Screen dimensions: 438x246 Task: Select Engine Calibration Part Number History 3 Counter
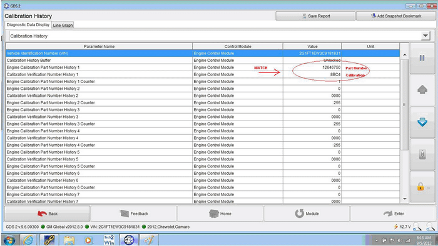[203, 124]
